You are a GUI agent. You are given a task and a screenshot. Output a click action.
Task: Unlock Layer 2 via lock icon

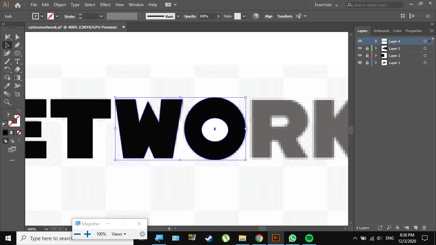tap(367, 55)
